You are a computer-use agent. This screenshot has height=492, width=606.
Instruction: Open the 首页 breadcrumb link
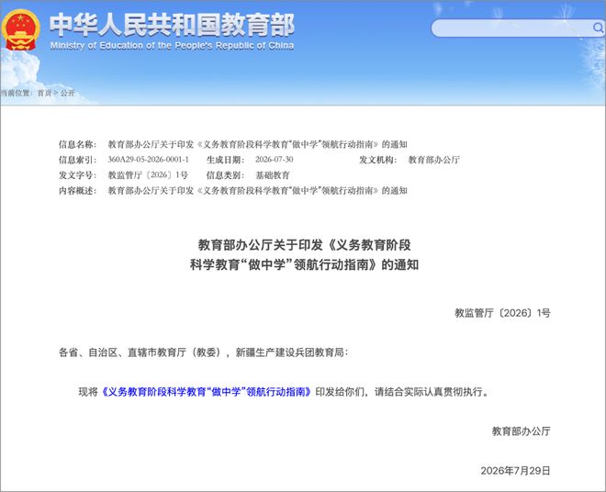point(44,93)
